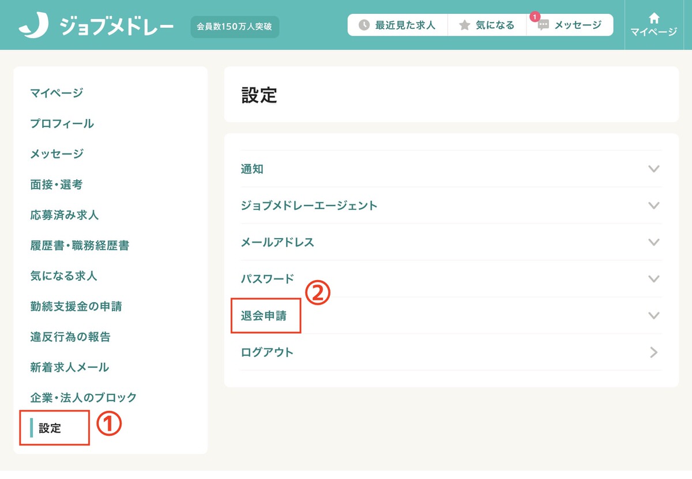Open 違反行為の報告 in the sidebar
Screen dimensions: 692x479
click(x=70, y=337)
